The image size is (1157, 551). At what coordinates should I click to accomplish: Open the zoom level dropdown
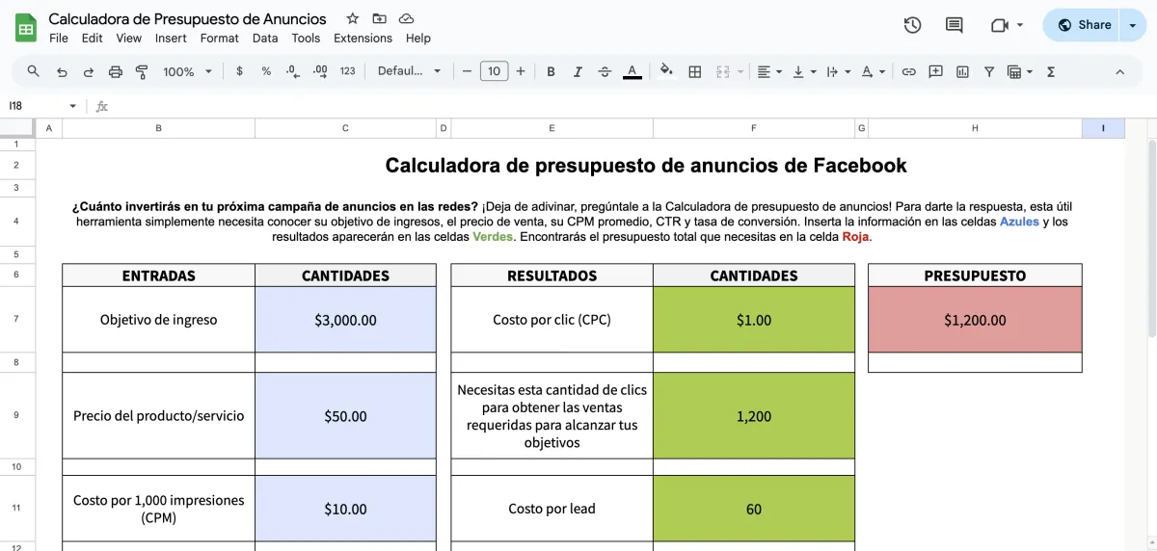click(187, 71)
